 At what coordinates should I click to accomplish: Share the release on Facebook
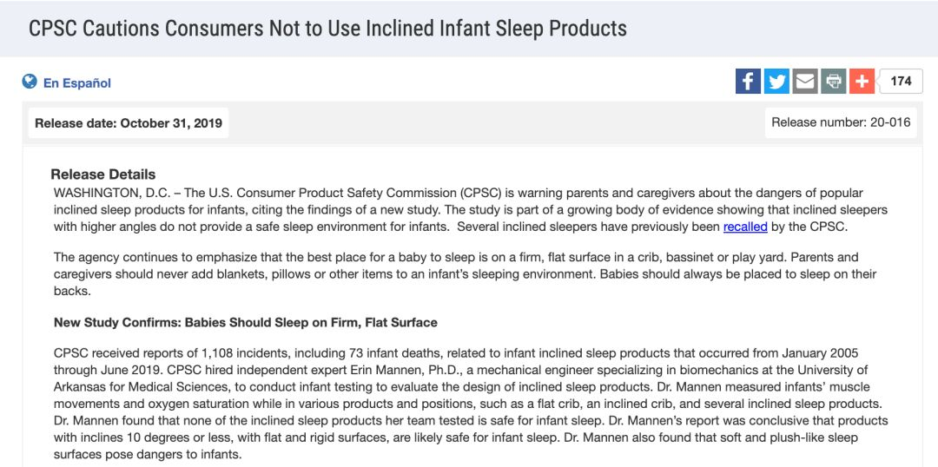(748, 82)
